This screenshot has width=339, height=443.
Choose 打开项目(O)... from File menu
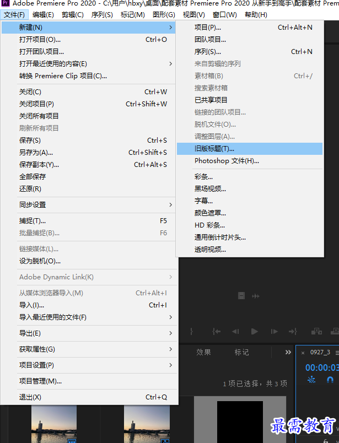(x=89, y=40)
